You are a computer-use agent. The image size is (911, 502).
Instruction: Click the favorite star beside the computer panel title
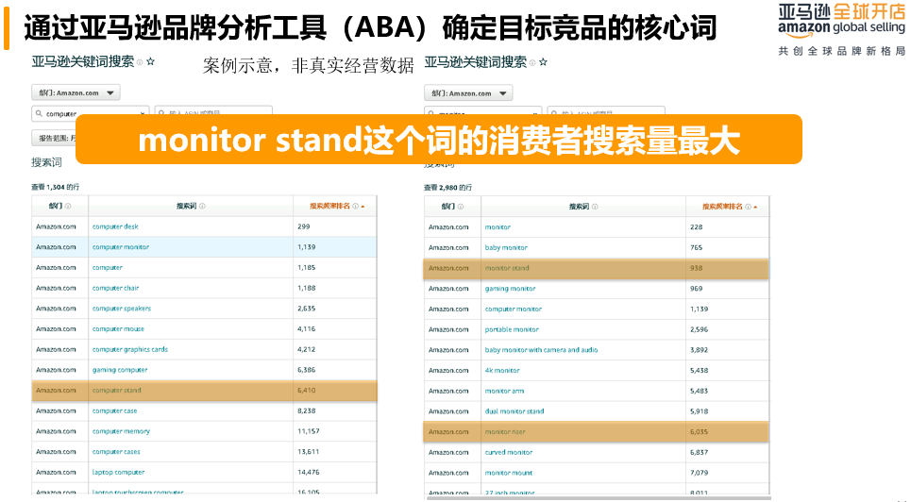(150, 61)
